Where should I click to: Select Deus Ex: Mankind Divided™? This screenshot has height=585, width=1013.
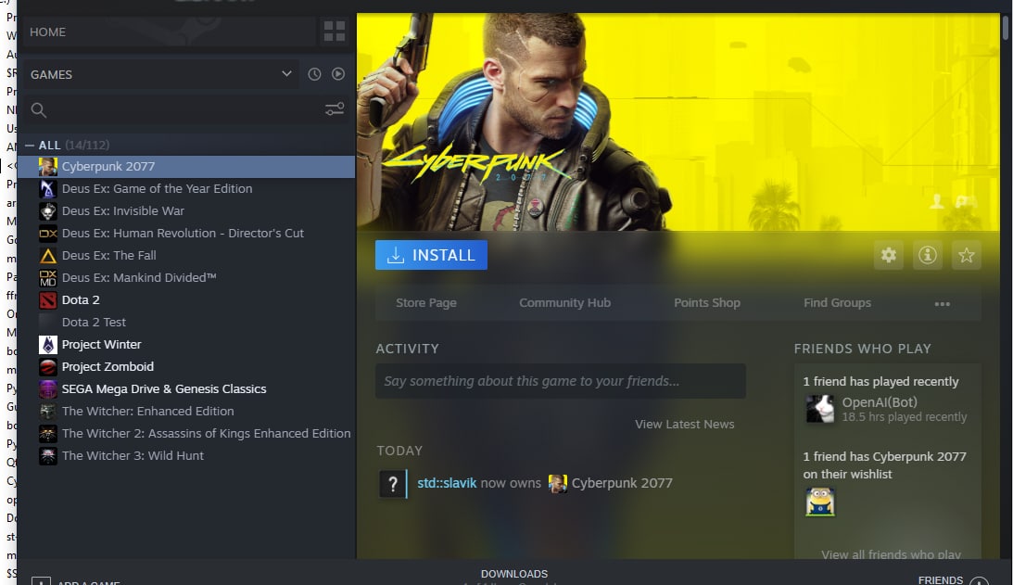pyautogui.click(x=186, y=277)
